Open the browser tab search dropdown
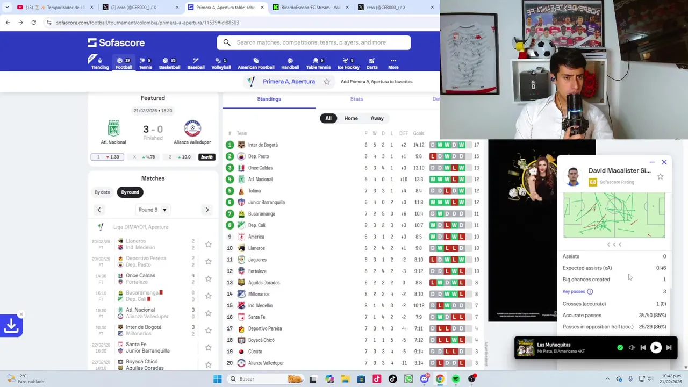Viewport: 688px width, 387px height. pyautogui.click(x=7, y=7)
